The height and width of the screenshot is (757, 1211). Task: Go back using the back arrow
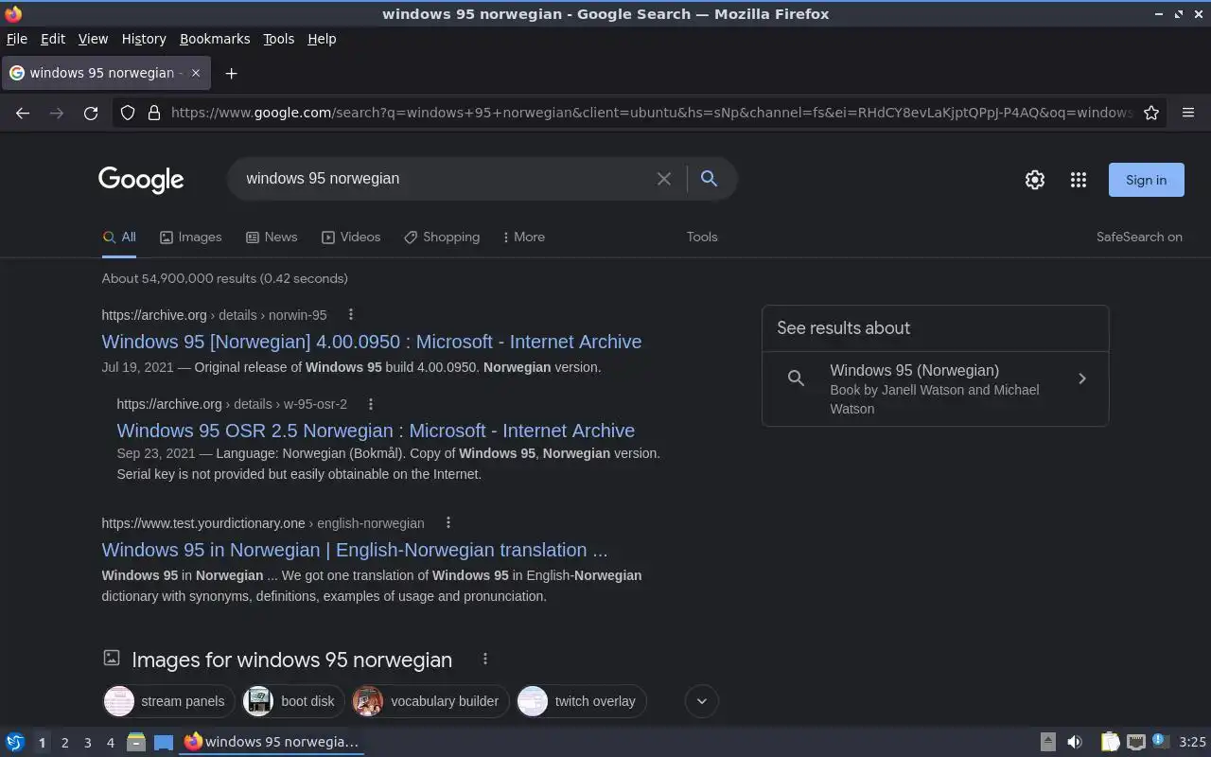click(23, 113)
